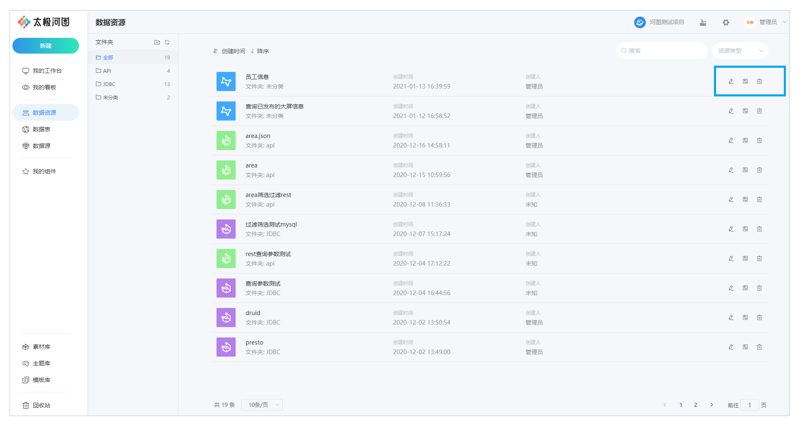
Task: Delete the 过滤筛选测试mysql resource
Action: 759,229
